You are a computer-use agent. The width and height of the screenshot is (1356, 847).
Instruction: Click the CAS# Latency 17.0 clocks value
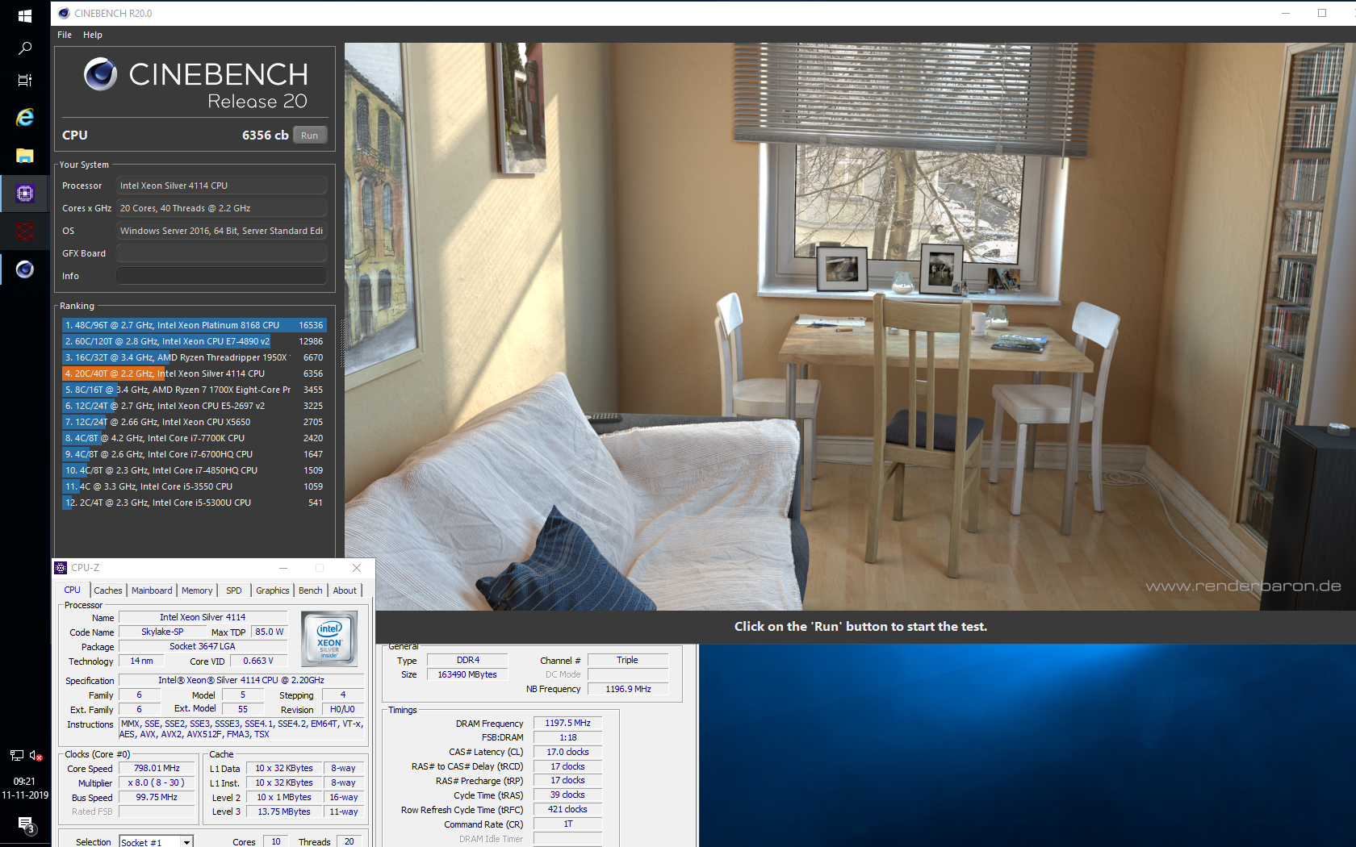point(567,752)
